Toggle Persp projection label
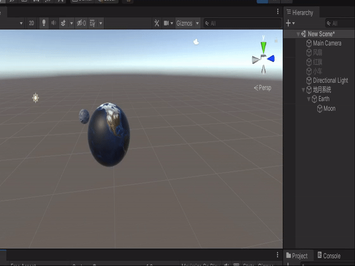Image resolution: width=355 pixels, height=266 pixels. 262,88
